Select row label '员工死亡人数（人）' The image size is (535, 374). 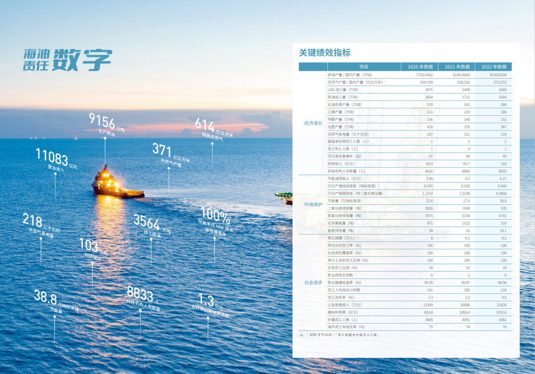[343, 149]
